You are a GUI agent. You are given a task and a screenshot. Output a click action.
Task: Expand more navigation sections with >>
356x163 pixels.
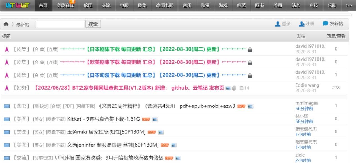pos(349,6)
